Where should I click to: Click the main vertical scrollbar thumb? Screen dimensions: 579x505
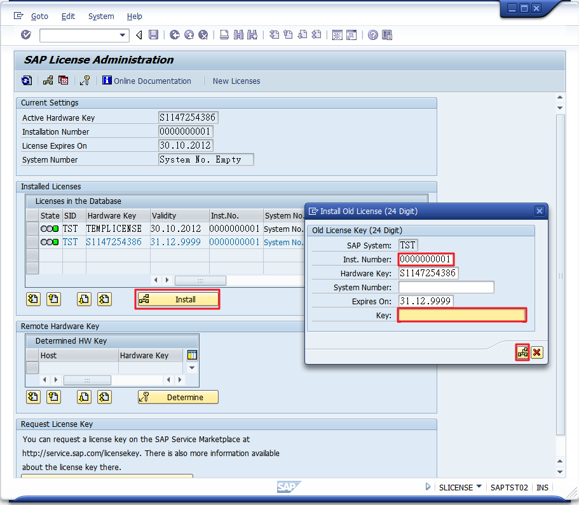560,275
